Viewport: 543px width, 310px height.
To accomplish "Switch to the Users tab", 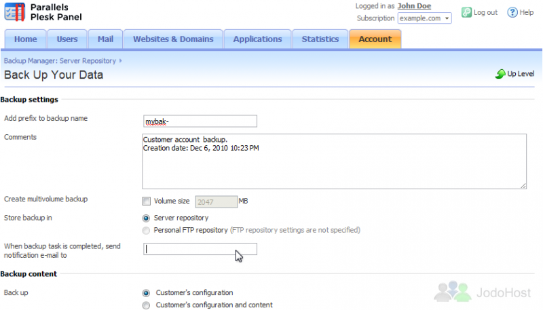I will click(67, 39).
